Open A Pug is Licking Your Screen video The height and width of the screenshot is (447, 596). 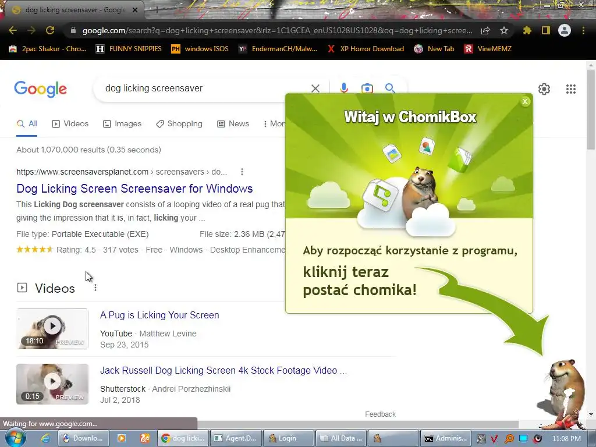tap(159, 315)
